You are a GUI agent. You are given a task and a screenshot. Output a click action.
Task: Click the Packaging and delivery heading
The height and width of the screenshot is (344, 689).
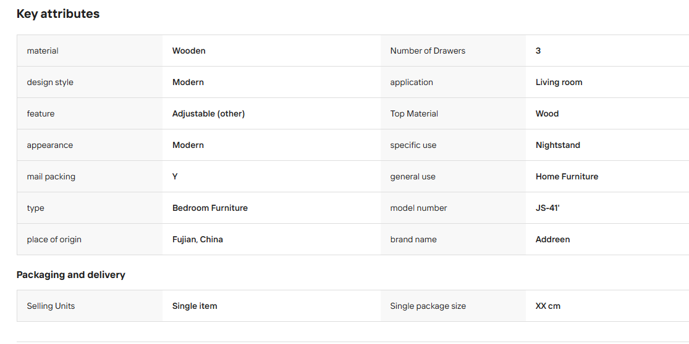(70, 275)
